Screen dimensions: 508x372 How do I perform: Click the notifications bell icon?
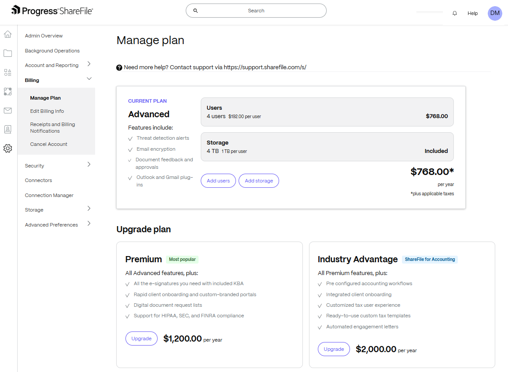455,13
